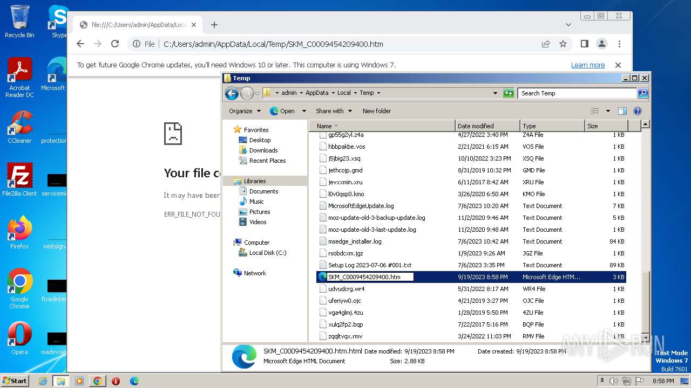
Task: Click the Chrome back arrow button
Action: pos(80,44)
